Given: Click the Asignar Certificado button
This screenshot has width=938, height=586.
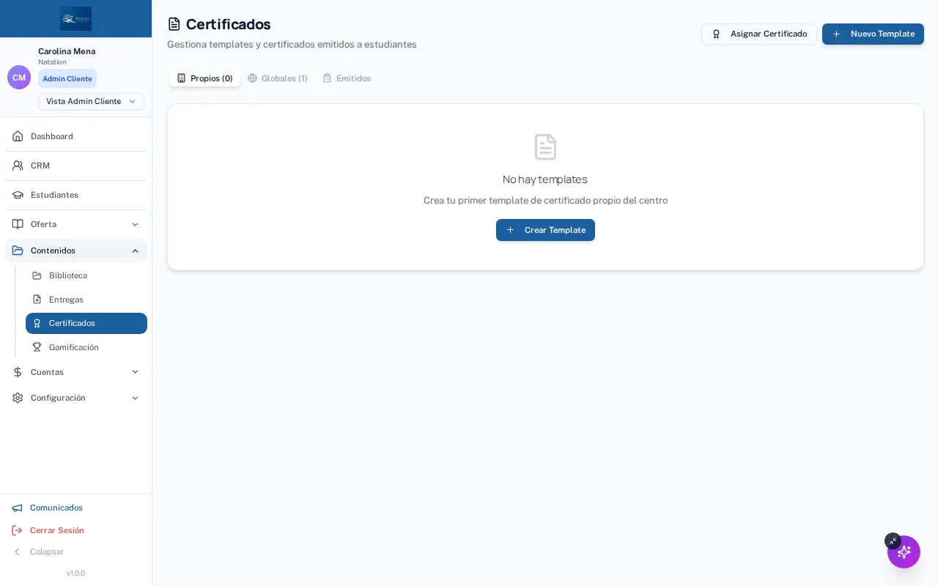Looking at the screenshot, I should tap(759, 34).
